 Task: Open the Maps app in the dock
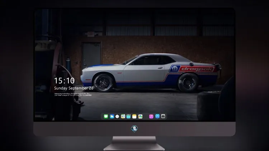123,116
